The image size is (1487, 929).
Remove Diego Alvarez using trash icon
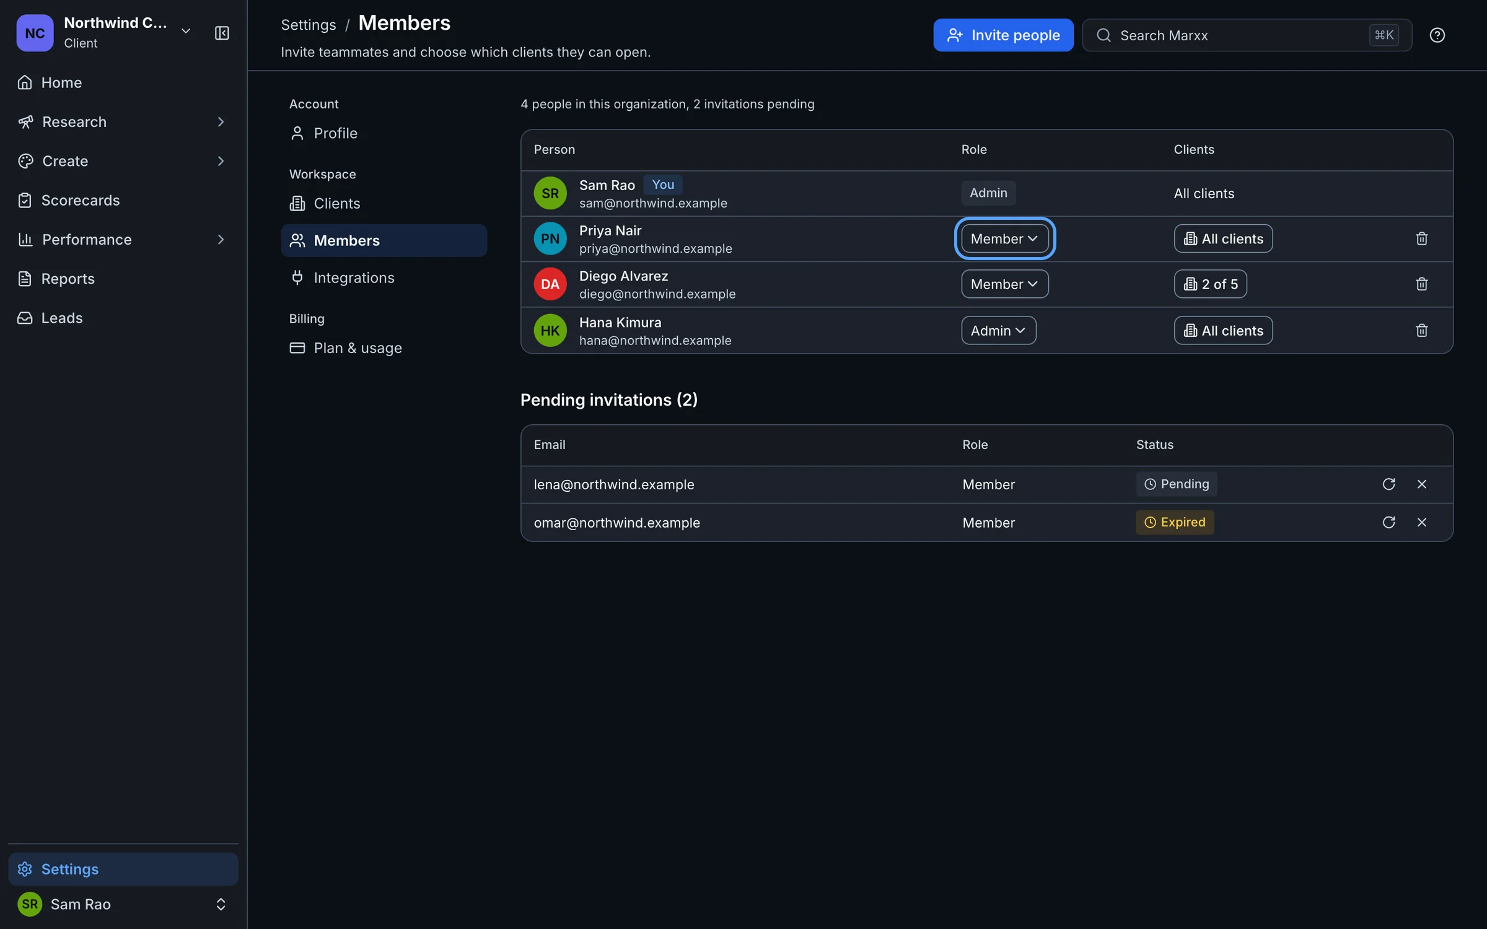click(x=1421, y=284)
